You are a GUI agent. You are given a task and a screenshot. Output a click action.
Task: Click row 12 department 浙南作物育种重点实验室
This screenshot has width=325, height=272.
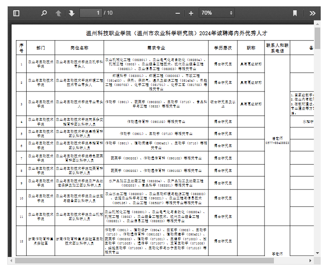click(41, 241)
